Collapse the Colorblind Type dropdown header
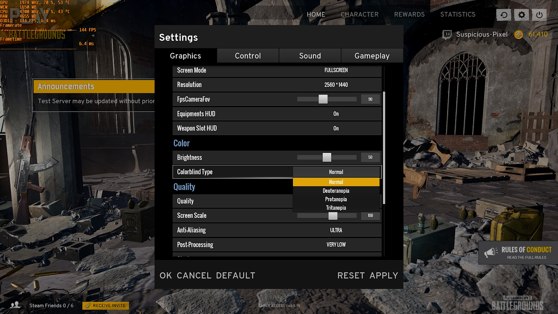The width and height of the screenshot is (558, 314). click(x=336, y=172)
